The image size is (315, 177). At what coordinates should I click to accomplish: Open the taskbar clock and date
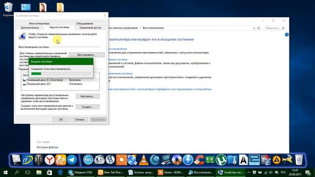tap(295, 173)
